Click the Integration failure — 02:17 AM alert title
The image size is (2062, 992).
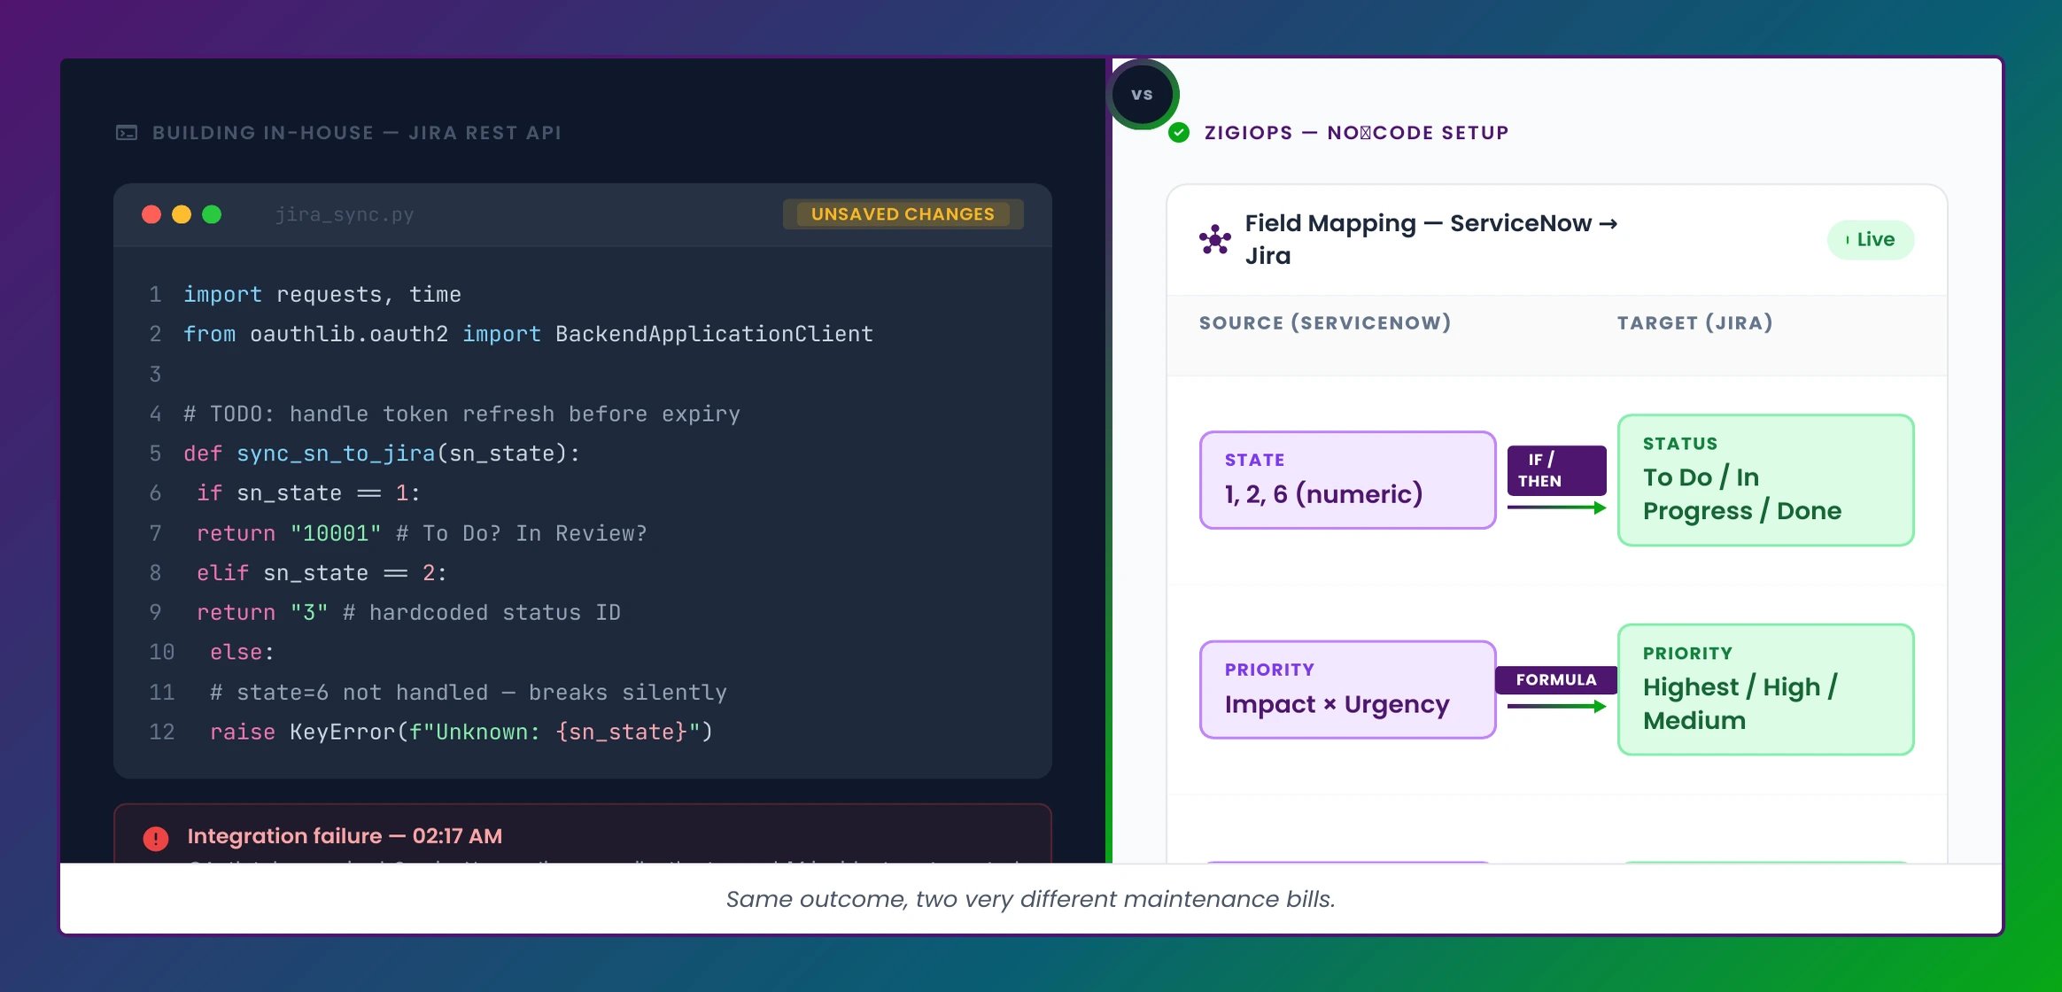(x=345, y=836)
